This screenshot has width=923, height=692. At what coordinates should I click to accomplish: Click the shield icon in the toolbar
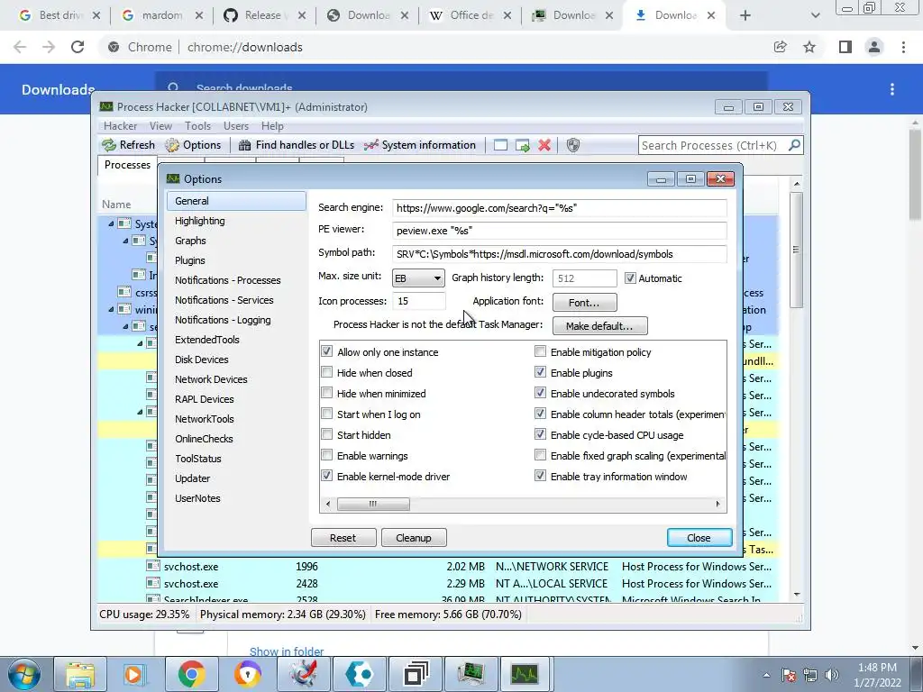(x=572, y=145)
